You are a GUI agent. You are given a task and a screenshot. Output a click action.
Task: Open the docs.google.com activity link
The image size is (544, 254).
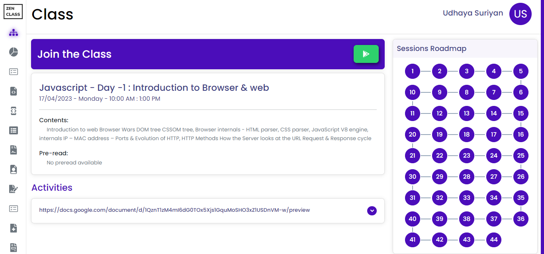click(174, 210)
